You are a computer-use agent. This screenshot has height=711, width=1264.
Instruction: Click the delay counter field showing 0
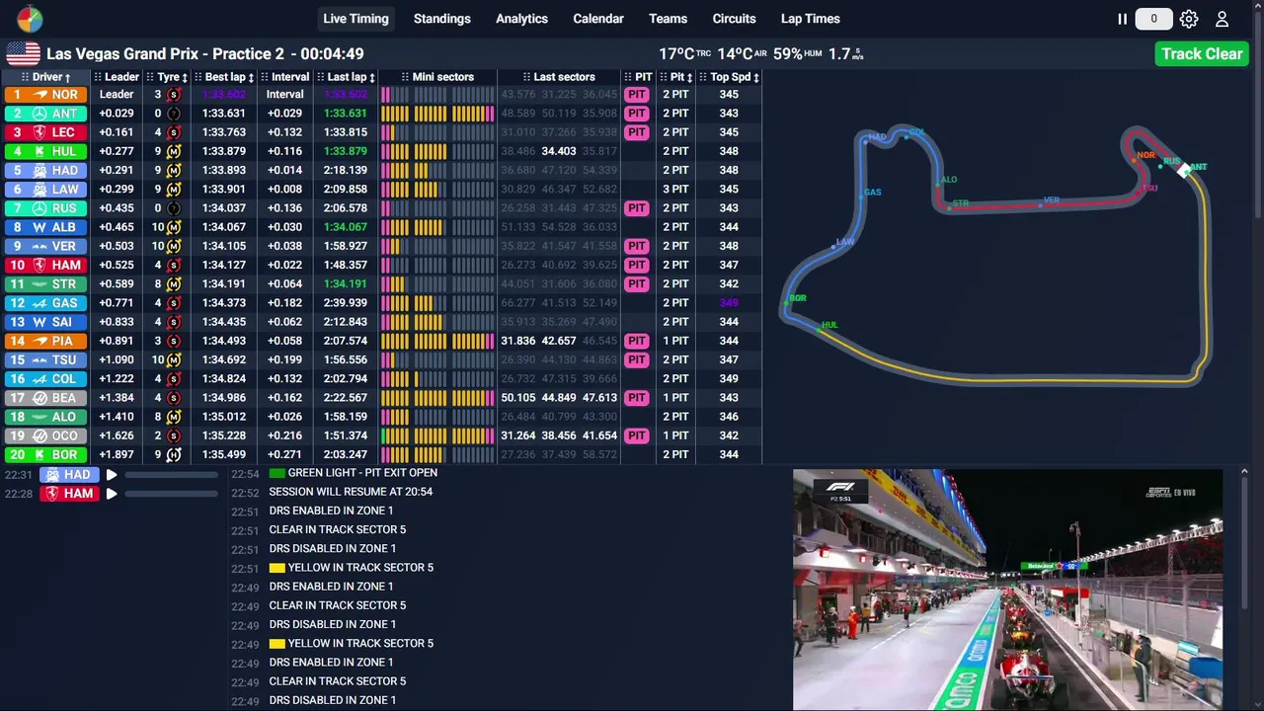click(1153, 19)
